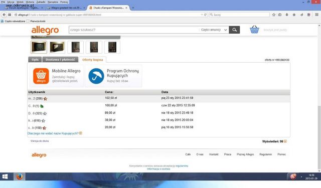Click 'Dlaczego nie widać nazw Kupujących?' link
Image resolution: width=321 pixels, height=188 pixels.
point(53,133)
